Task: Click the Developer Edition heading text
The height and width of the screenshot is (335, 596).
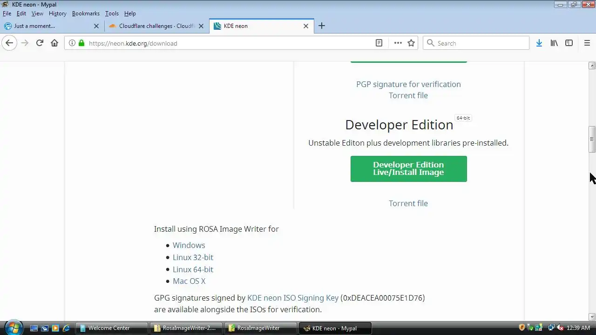Action: [x=399, y=125]
